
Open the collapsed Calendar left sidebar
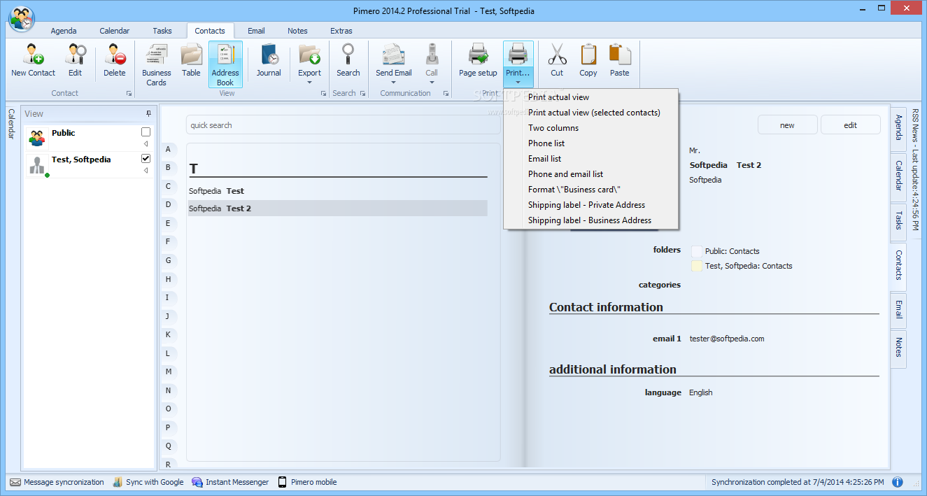pos(10,124)
